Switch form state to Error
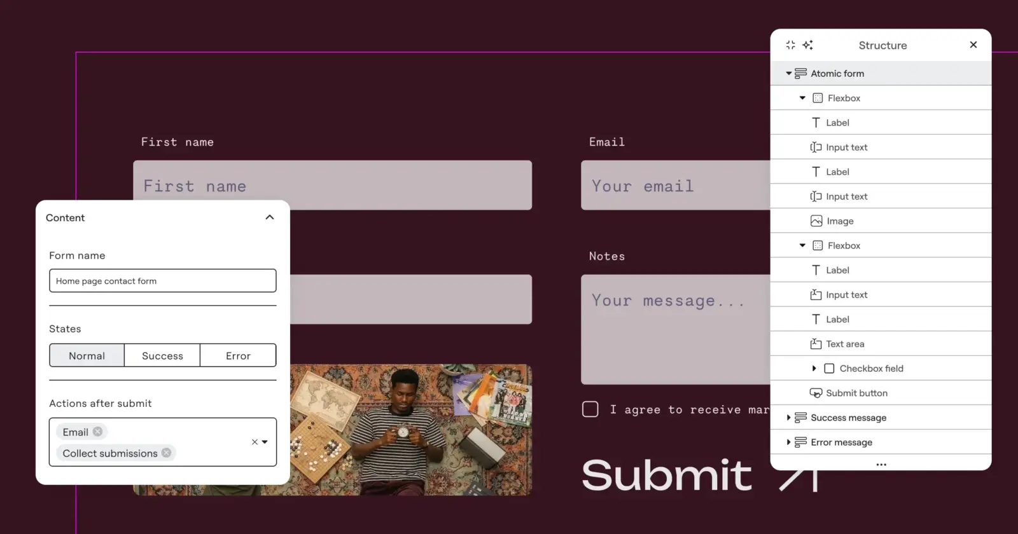The height and width of the screenshot is (534, 1018). 238,356
